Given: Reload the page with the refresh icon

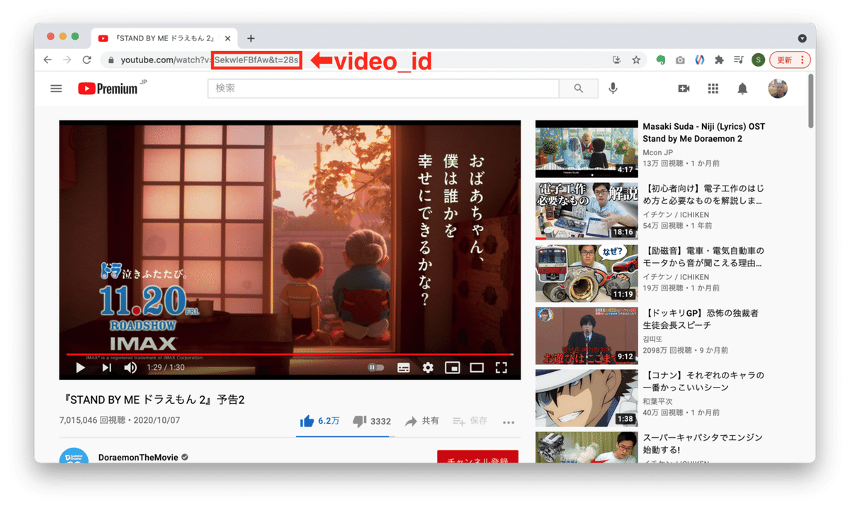Looking at the screenshot, I should [x=86, y=60].
